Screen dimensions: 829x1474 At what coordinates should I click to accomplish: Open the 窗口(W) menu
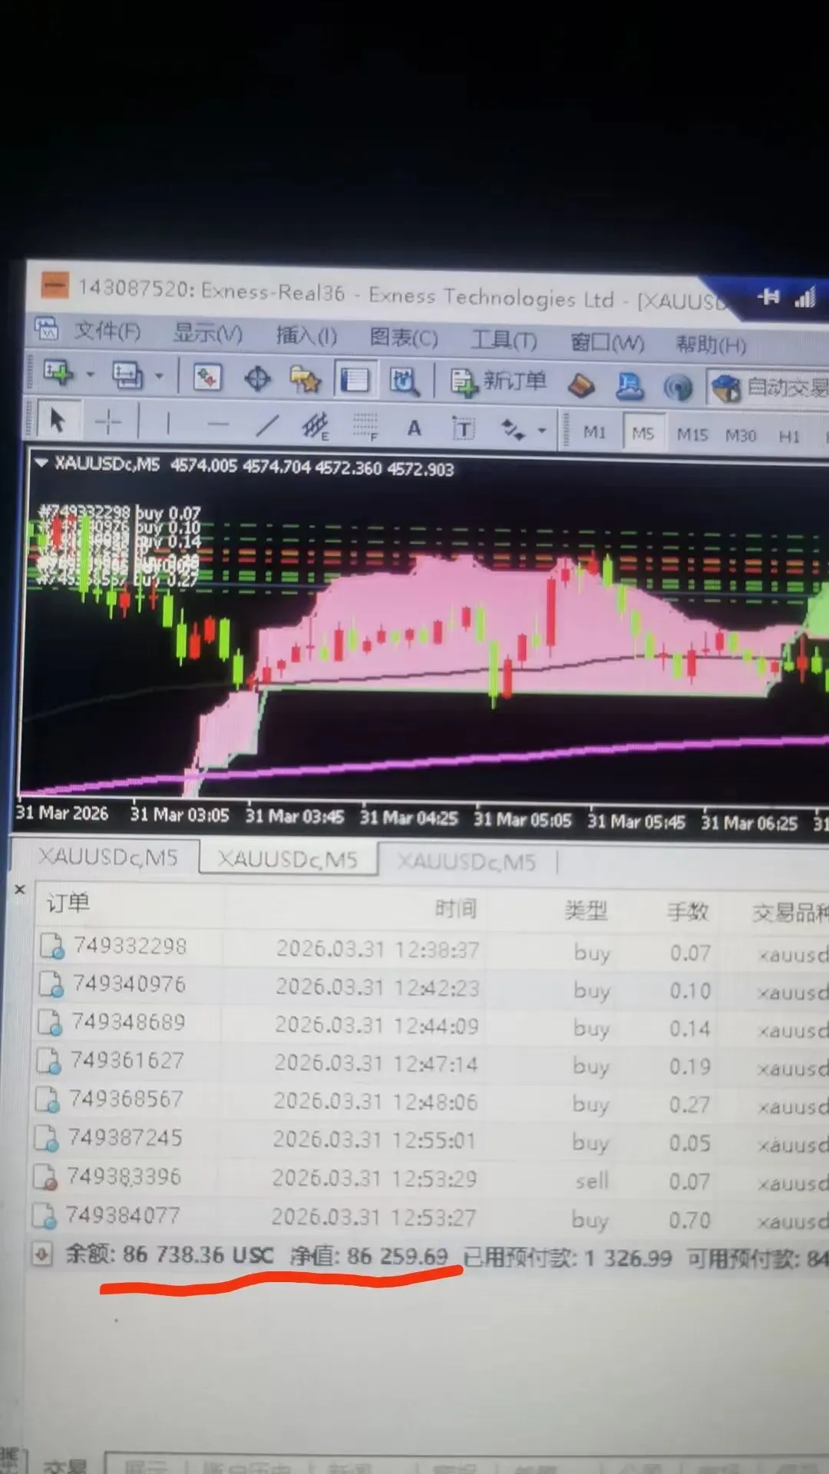606,342
